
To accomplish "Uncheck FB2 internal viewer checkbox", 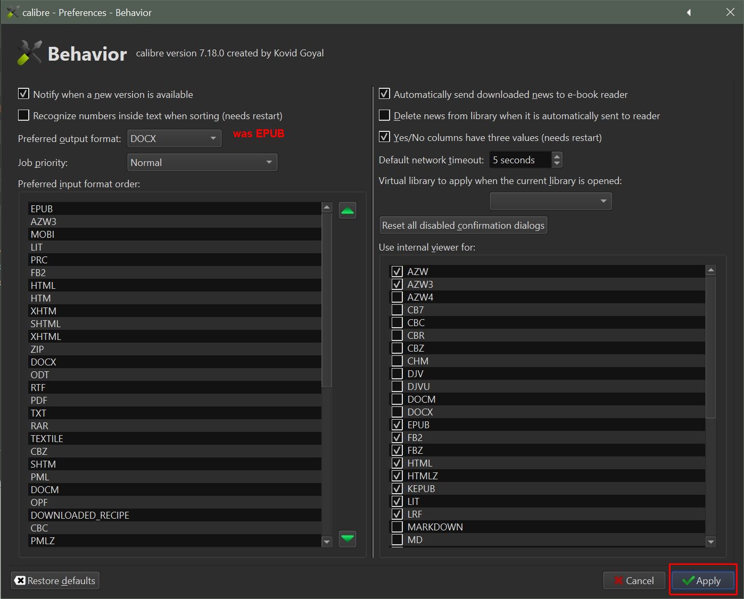I will [x=397, y=437].
